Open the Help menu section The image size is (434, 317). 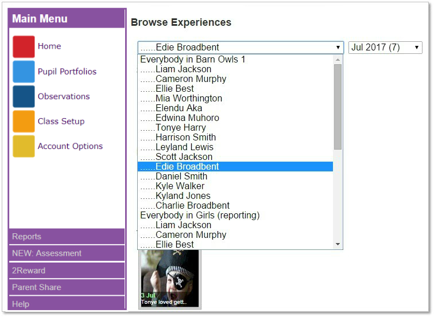click(67, 303)
